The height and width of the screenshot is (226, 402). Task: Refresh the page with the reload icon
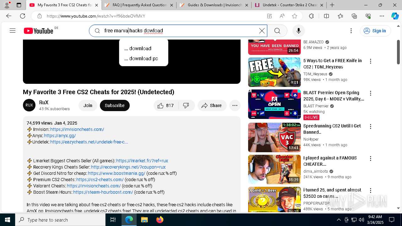(x=23, y=16)
